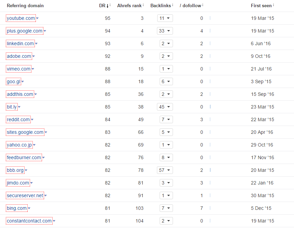Open linkedin.com backlinks dropdown showing 2
Viewport: 294px width, 229px height.
pyautogui.click(x=166, y=43)
